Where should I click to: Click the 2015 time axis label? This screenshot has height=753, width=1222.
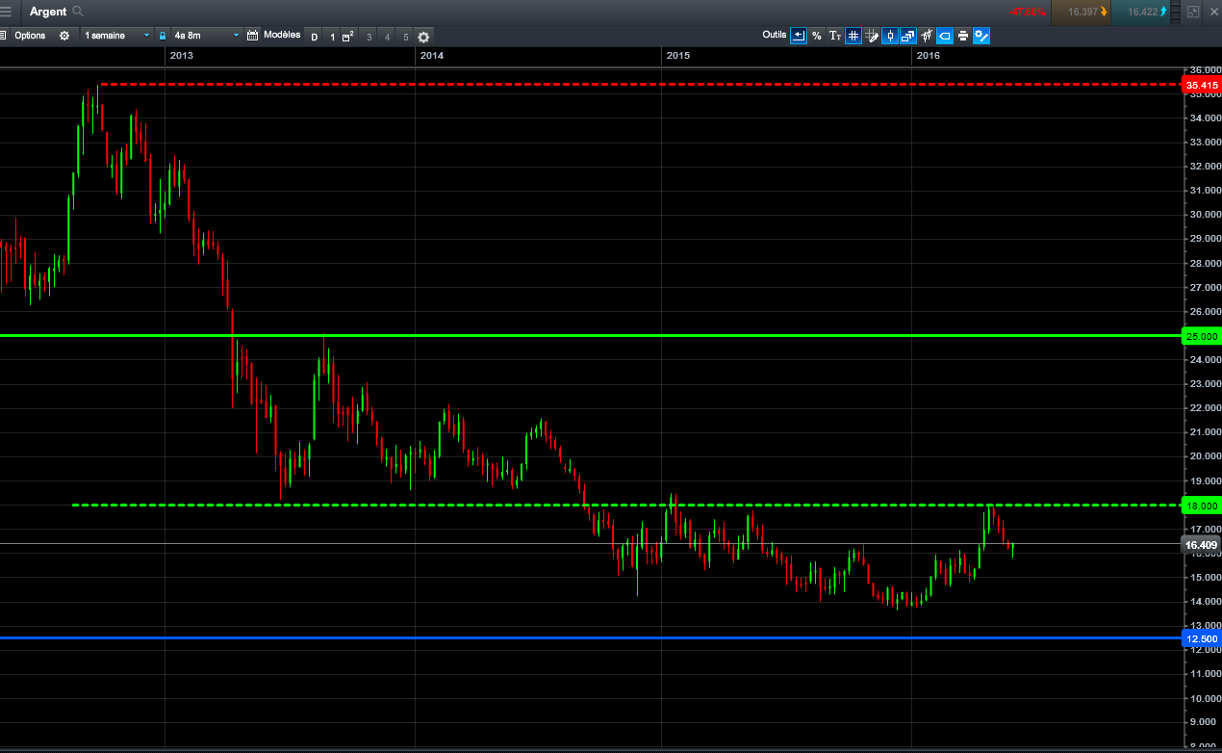pyautogui.click(x=678, y=56)
